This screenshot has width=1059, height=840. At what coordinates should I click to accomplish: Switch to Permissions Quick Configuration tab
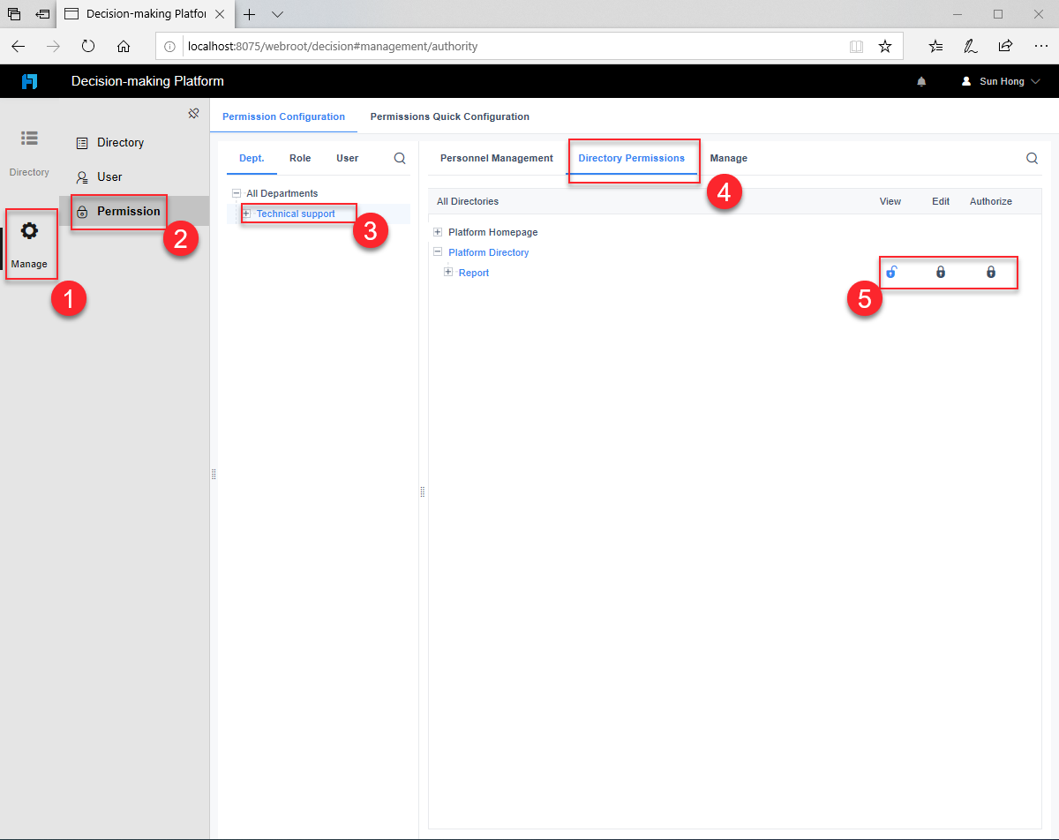[x=450, y=116]
